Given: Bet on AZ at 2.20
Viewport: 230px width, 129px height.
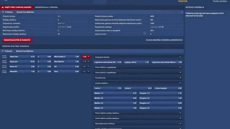Looking at the screenshot, I should (x=66, y=67).
